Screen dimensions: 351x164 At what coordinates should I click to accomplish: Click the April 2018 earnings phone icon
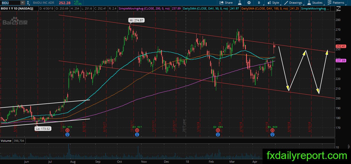272,130
